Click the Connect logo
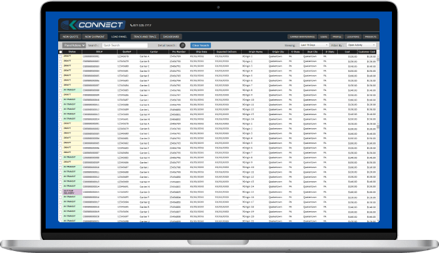Image resolution: width=439 pixels, height=253 pixels. (93, 25)
